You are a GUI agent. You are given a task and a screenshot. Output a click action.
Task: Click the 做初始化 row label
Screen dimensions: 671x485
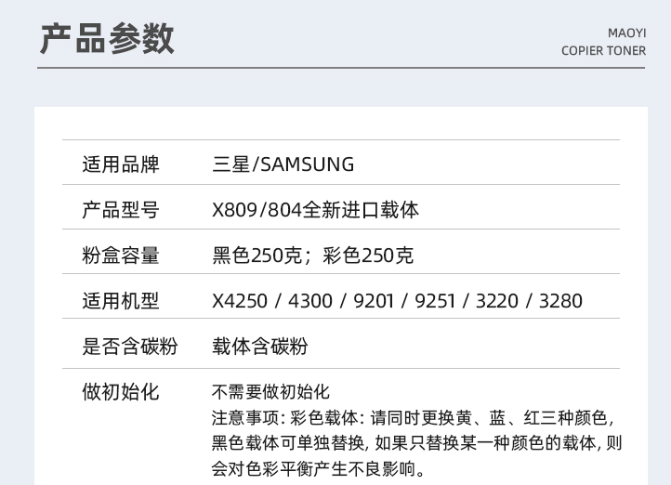click(x=121, y=392)
